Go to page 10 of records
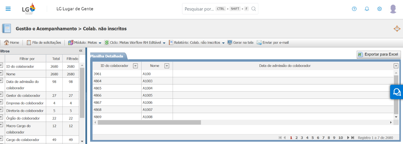The image size is (403, 144). [x=341, y=138]
